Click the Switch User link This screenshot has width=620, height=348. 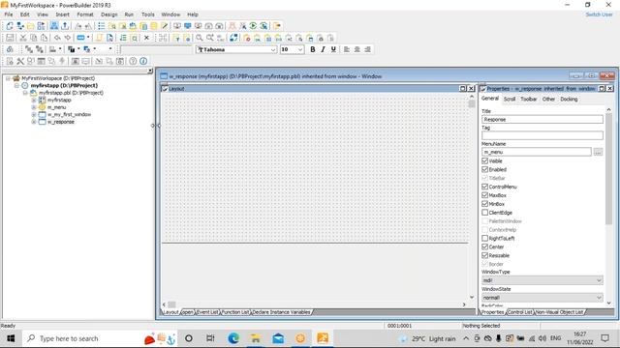599,14
